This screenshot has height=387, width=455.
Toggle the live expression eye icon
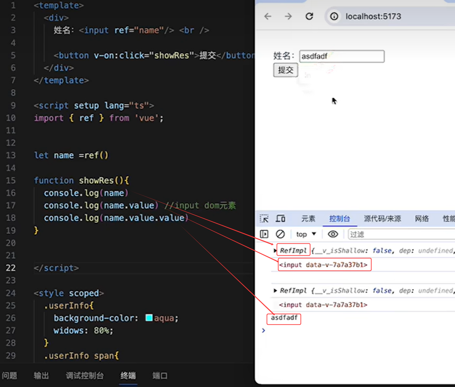pos(333,234)
